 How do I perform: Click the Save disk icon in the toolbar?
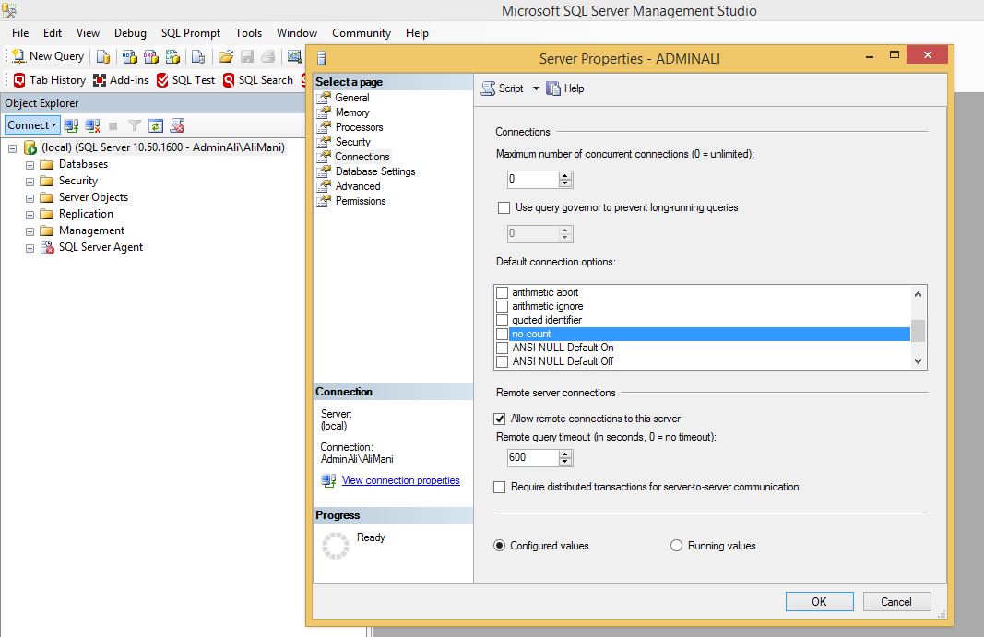[247, 57]
